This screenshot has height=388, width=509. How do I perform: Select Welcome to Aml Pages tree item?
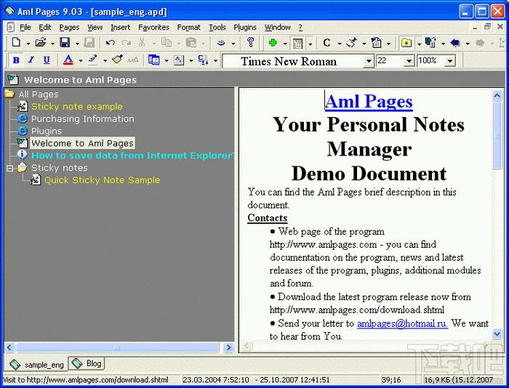[x=82, y=143]
